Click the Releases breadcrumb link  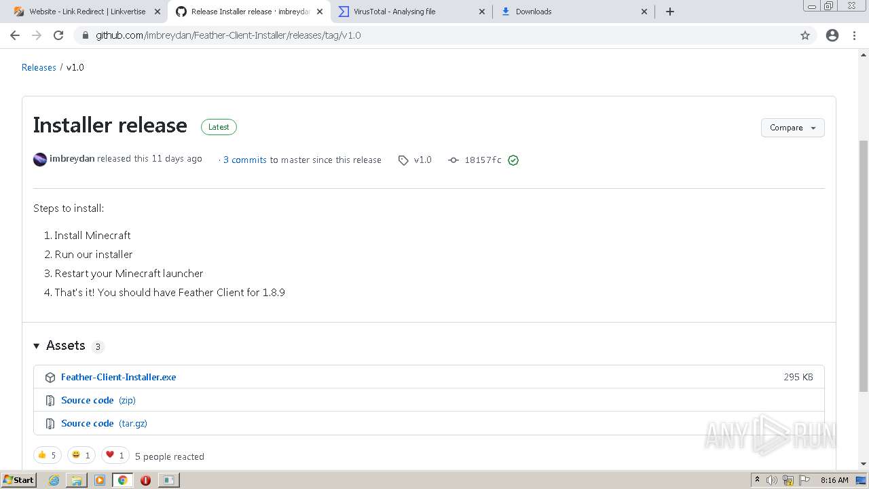coord(39,67)
